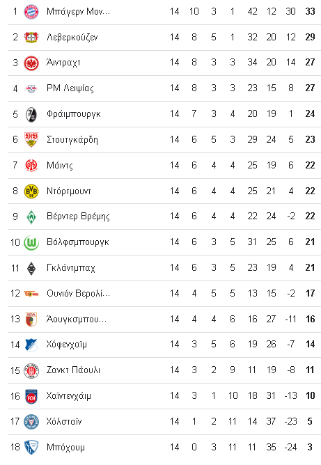Click the green Werder Bremen diamond logo
The height and width of the screenshot is (465, 321).
click(x=31, y=216)
